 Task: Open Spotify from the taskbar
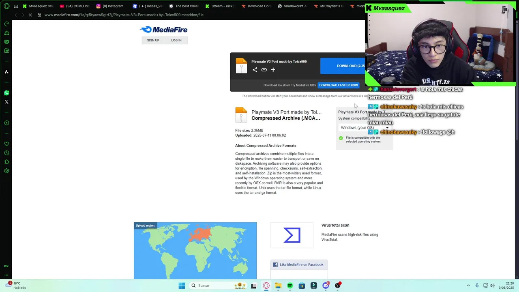290,286
